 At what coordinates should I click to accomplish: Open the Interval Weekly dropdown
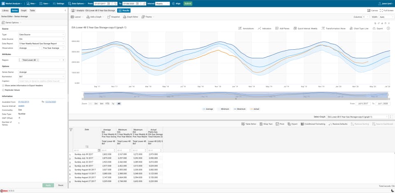coord(165,3)
